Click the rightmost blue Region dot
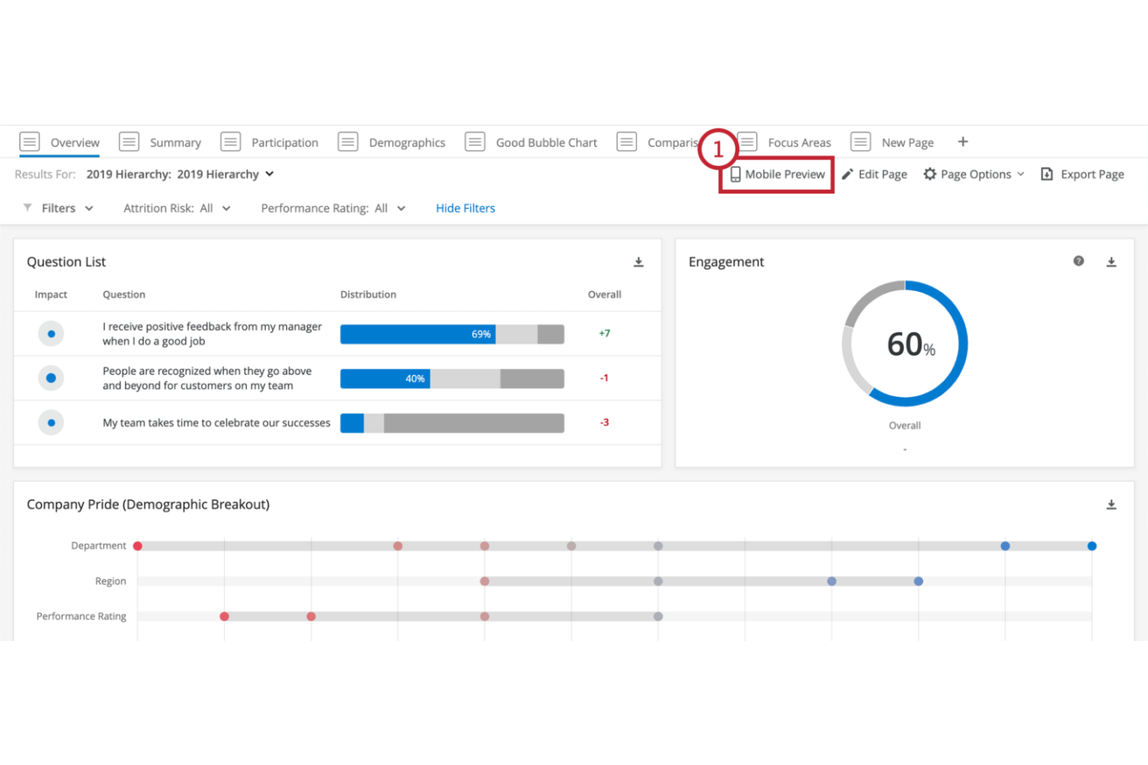 (x=918, y=581)
